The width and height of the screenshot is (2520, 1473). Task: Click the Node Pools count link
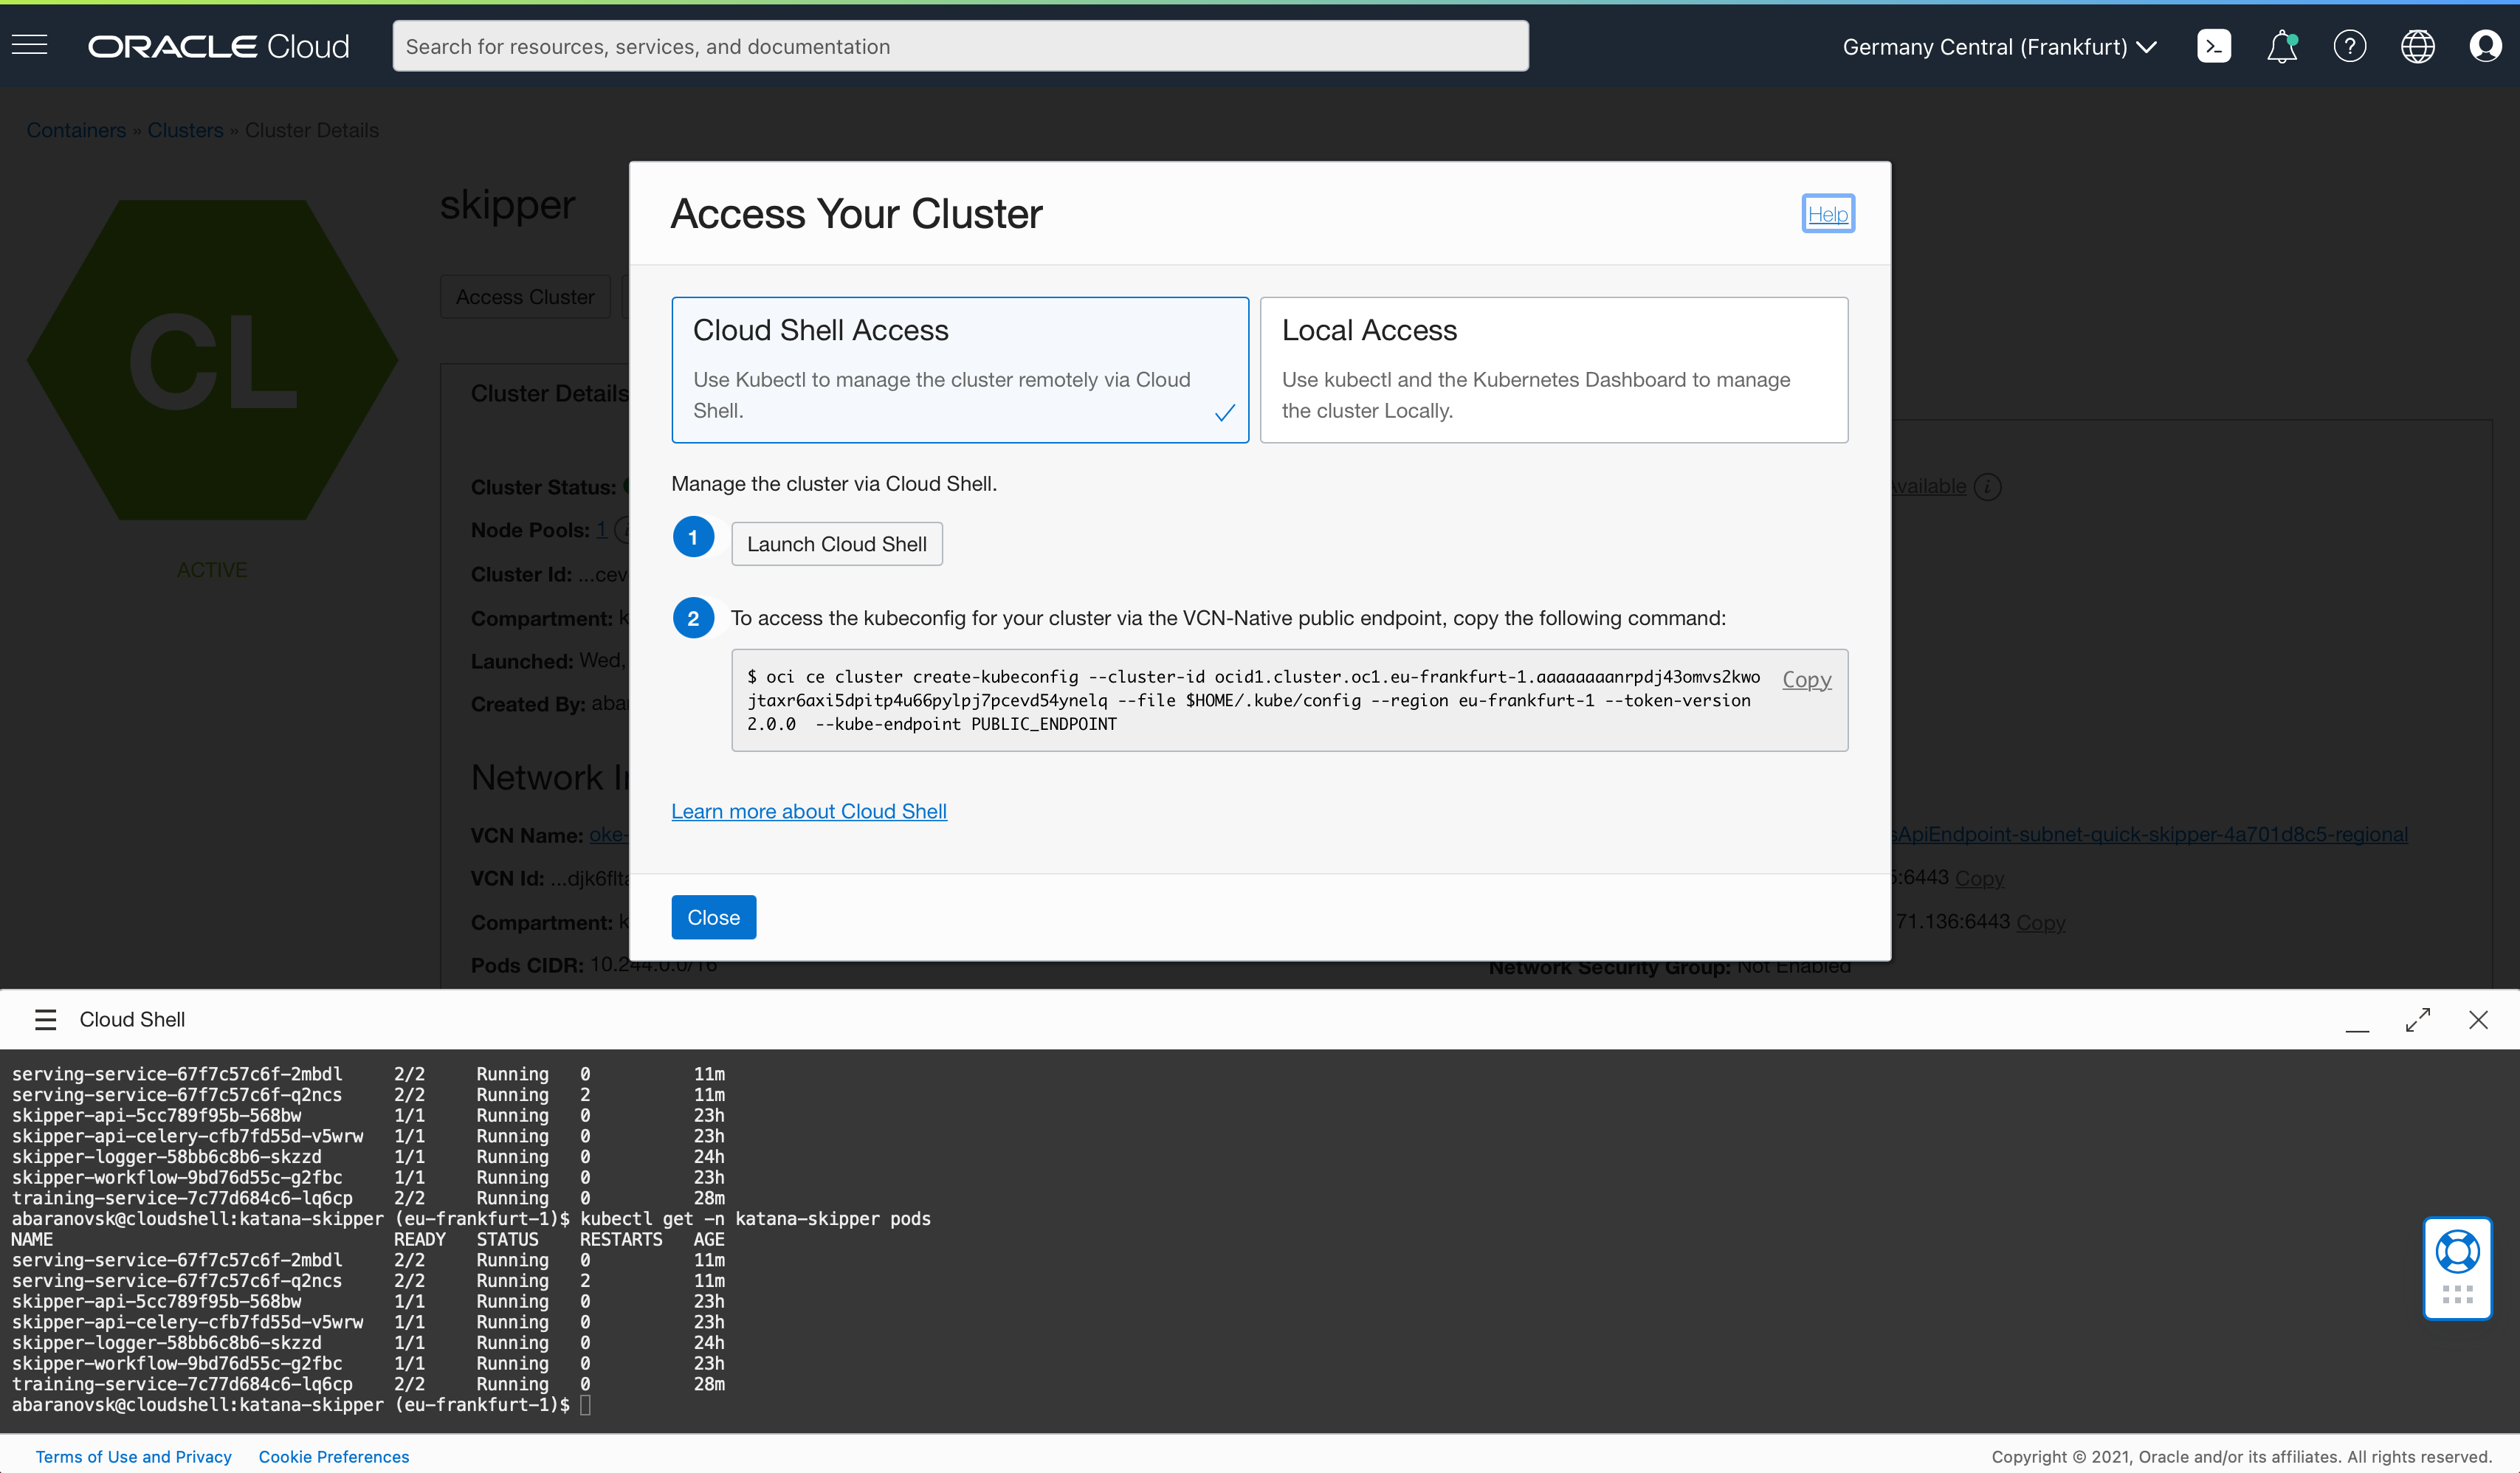coord(601,530)
